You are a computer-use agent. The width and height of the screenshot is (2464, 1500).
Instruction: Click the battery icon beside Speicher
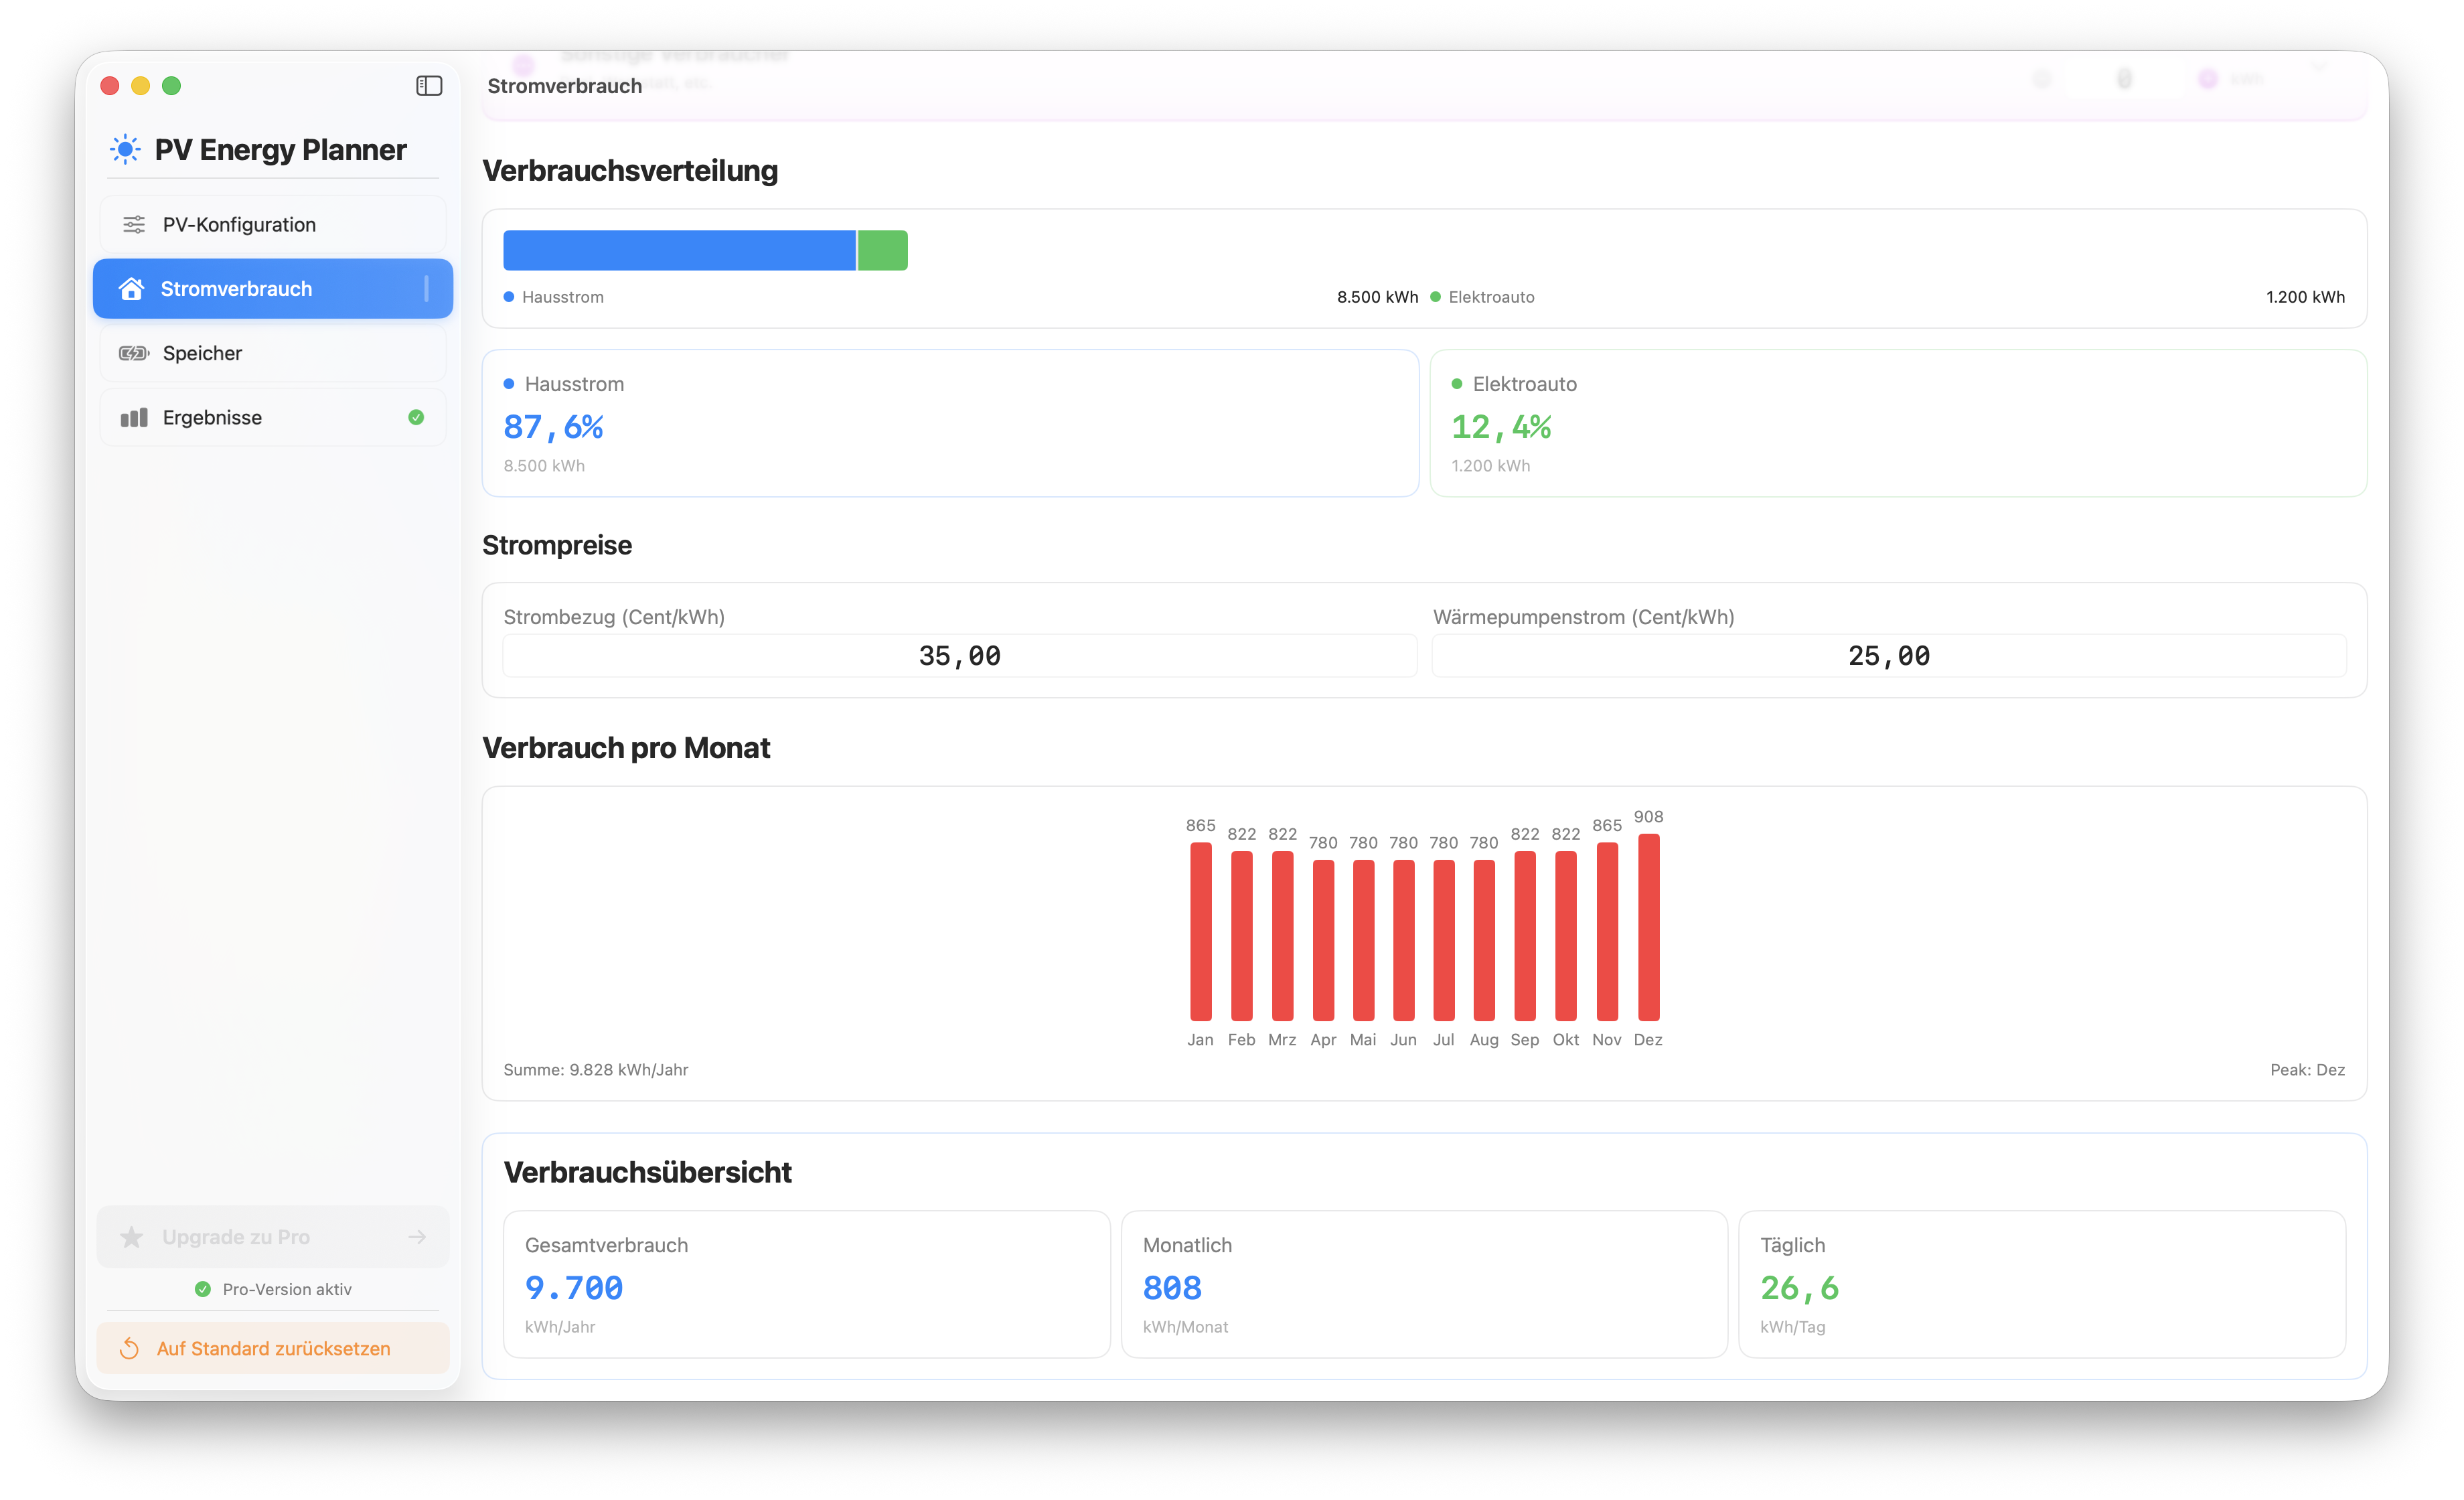click(x=134, y=353)
